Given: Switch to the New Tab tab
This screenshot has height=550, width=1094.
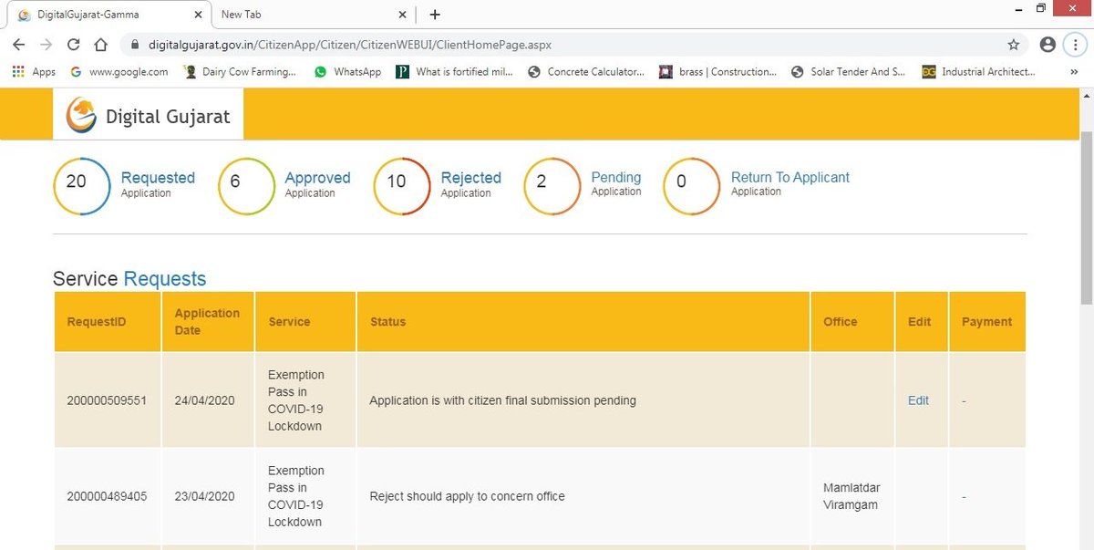Looking at the screenshot, I should pyautogui.click(x=315, y=15).
